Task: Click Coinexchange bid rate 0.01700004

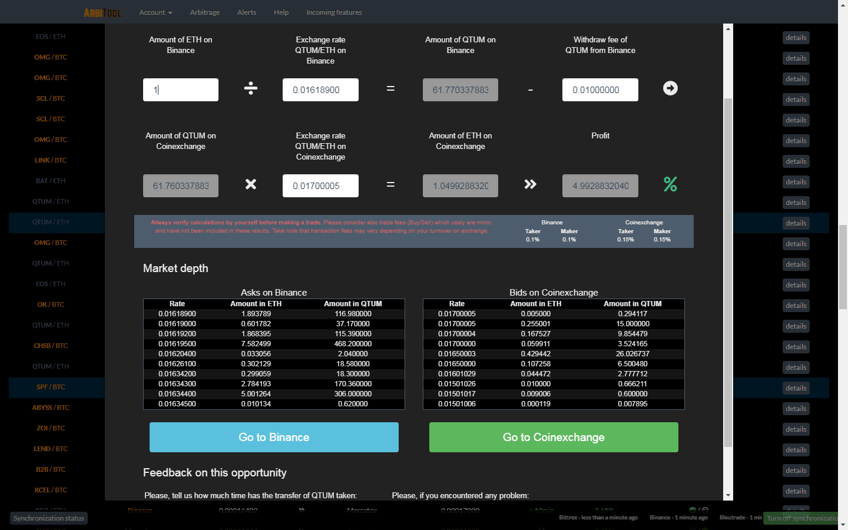Action: coord(457,334)
